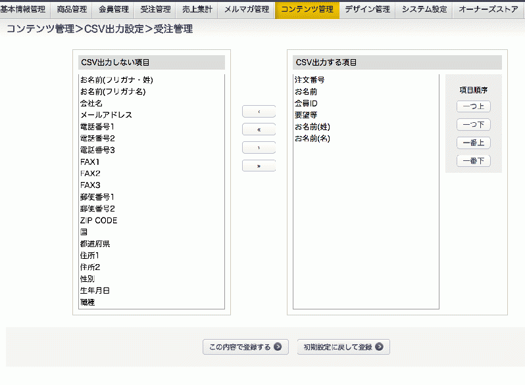The width and height of the screenshot is (525, 385).
Task: Select ZIP CODE in the list
Action: point(151,221)
